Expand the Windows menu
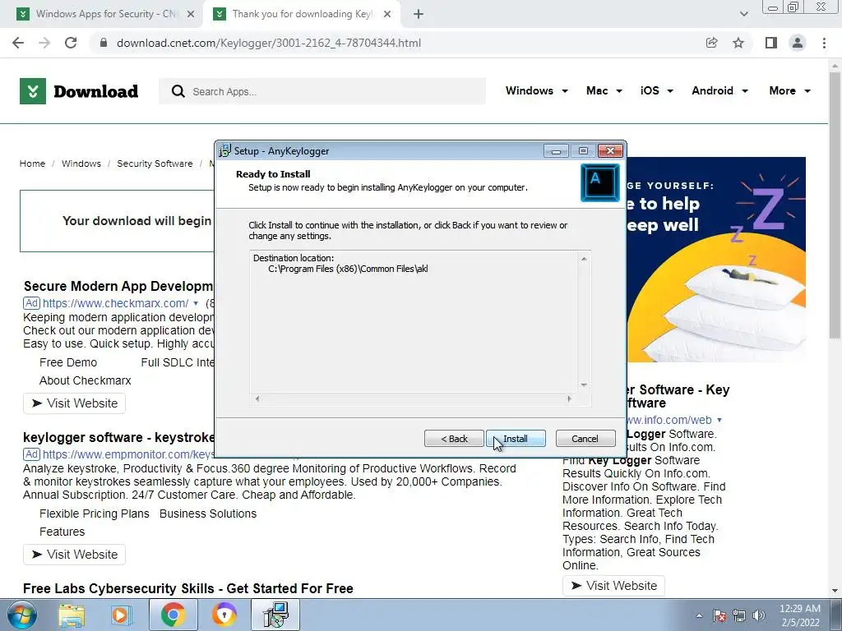 [x=536, y=90]
